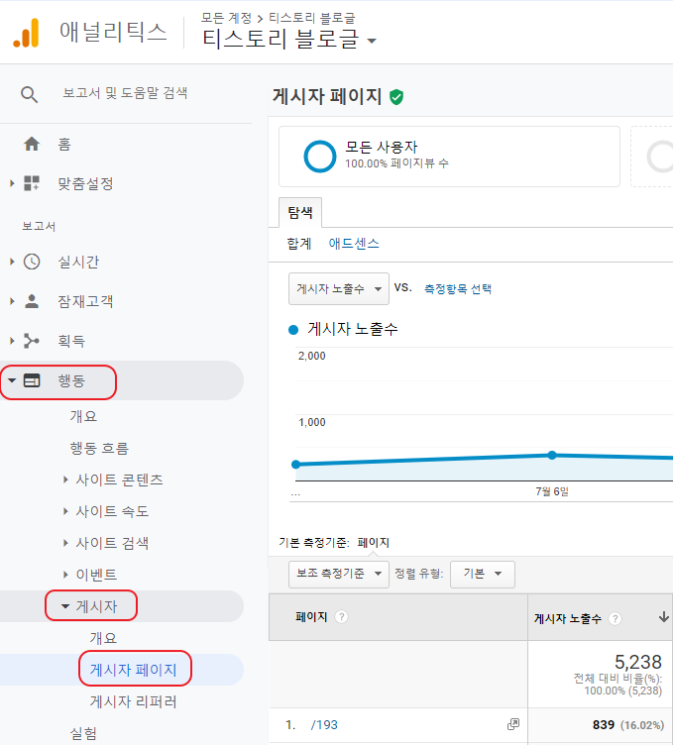Expand 사이트 콘텐츠 submenu
The width and height of the screenshot is (673, 745).
[x=65, y=479]
